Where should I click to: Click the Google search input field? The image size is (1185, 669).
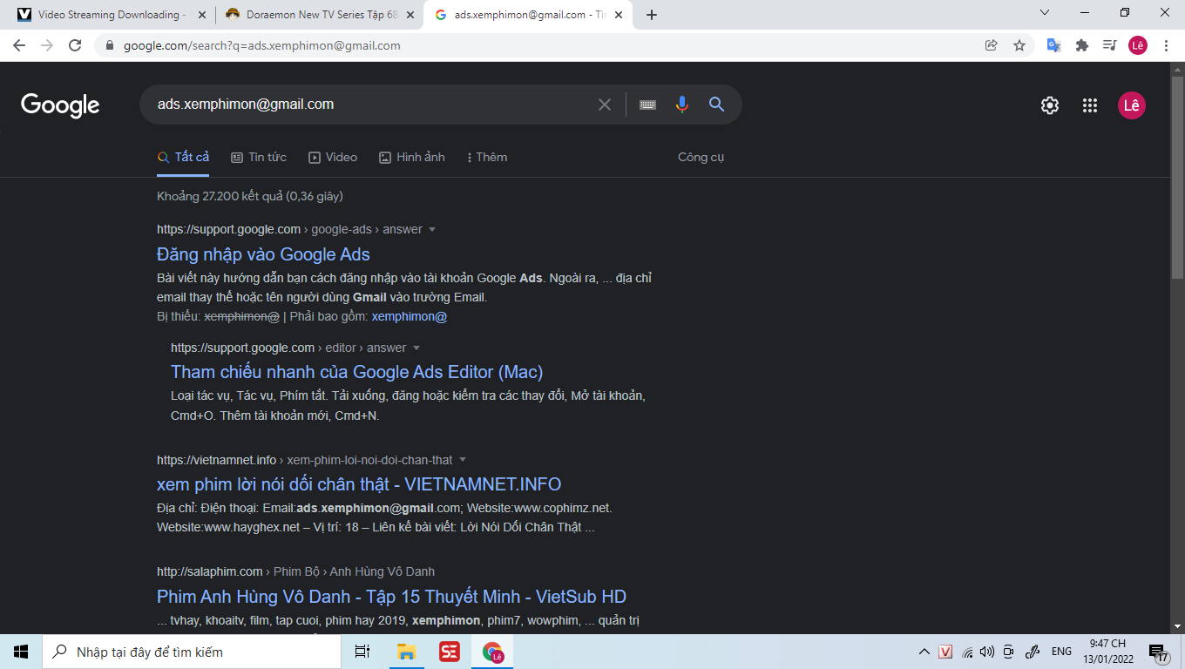tap(370, 105)
